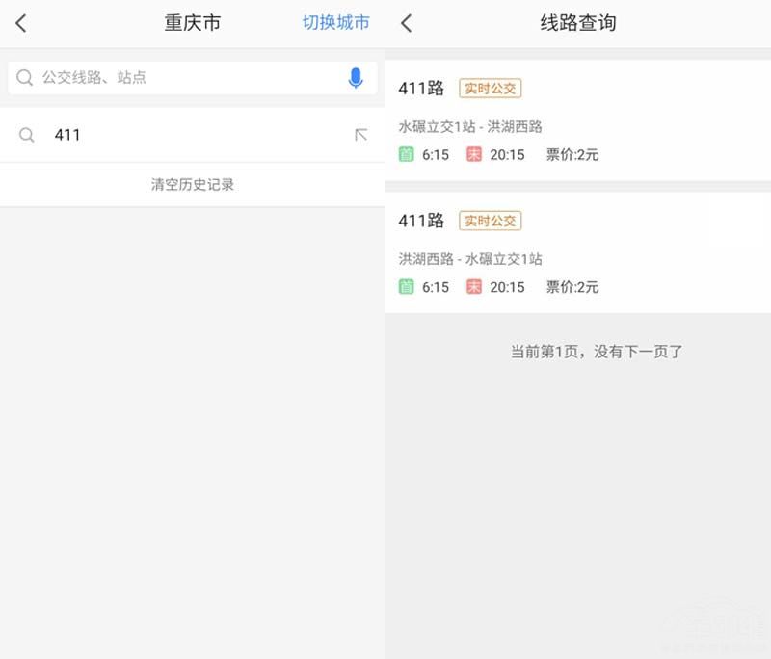This screenshot has width=771, height=659.
Task: Tap the blue microphone voice search icon
Action: click(356, 78)
